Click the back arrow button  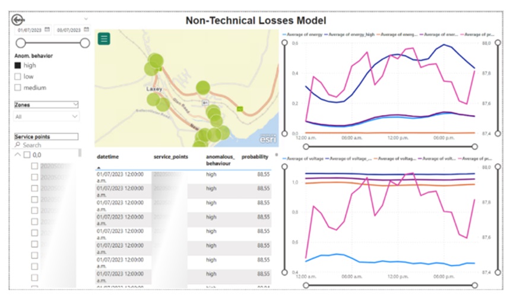(x=17, y=20)
